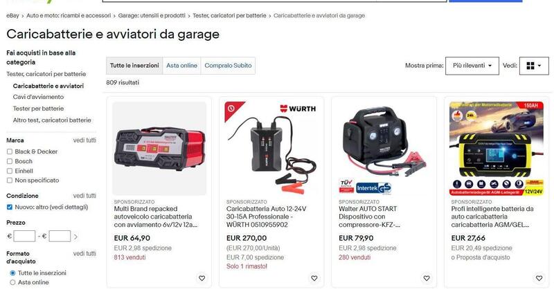
Task: Add Multi Brand repacked charger to watchlist heart
Action: coord(202,278)
